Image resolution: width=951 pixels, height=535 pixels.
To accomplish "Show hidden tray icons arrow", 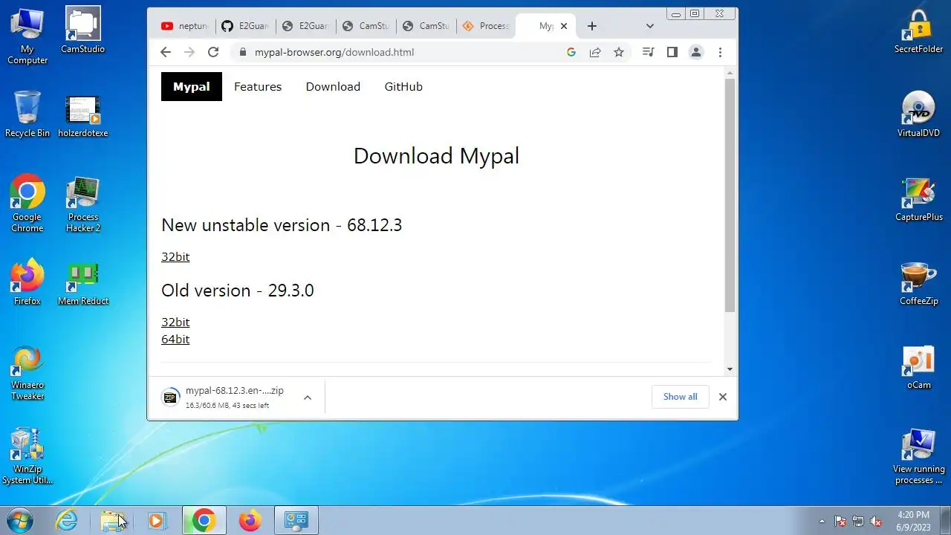I will [822, 522].
